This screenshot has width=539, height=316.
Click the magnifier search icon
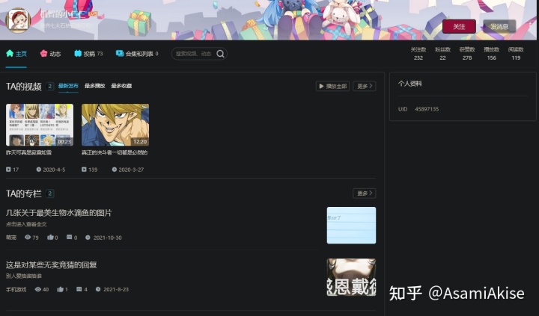pos(220,54)
